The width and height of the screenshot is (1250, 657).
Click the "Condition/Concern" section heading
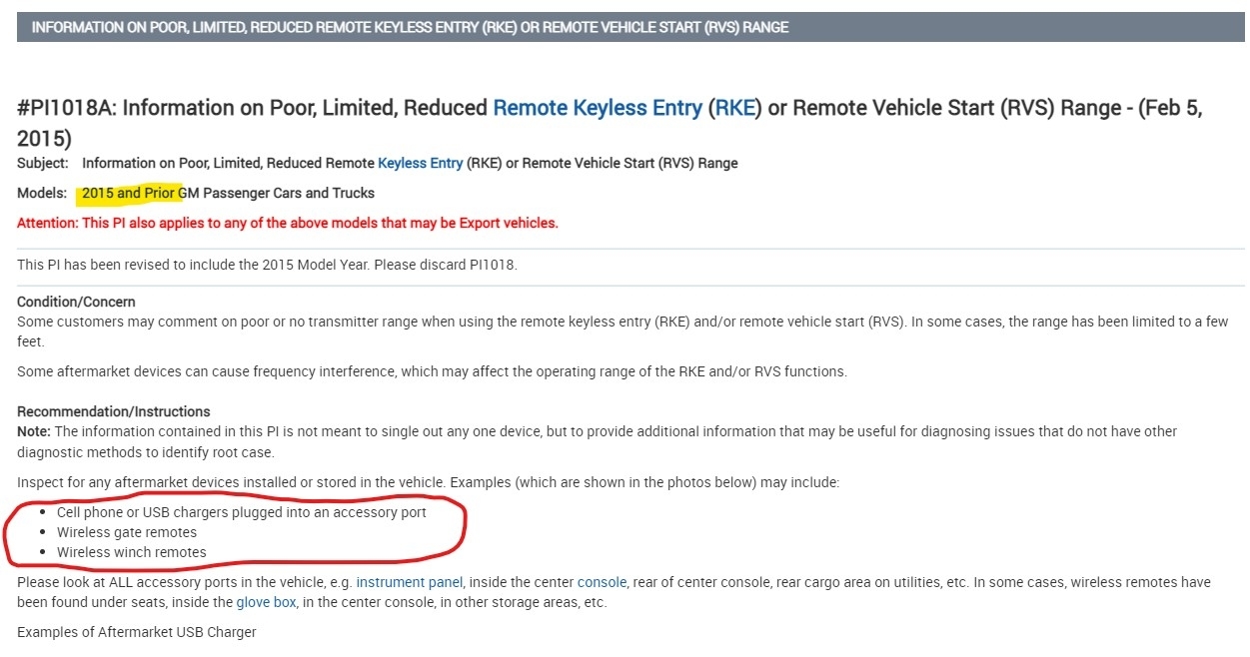click(76, 302)
